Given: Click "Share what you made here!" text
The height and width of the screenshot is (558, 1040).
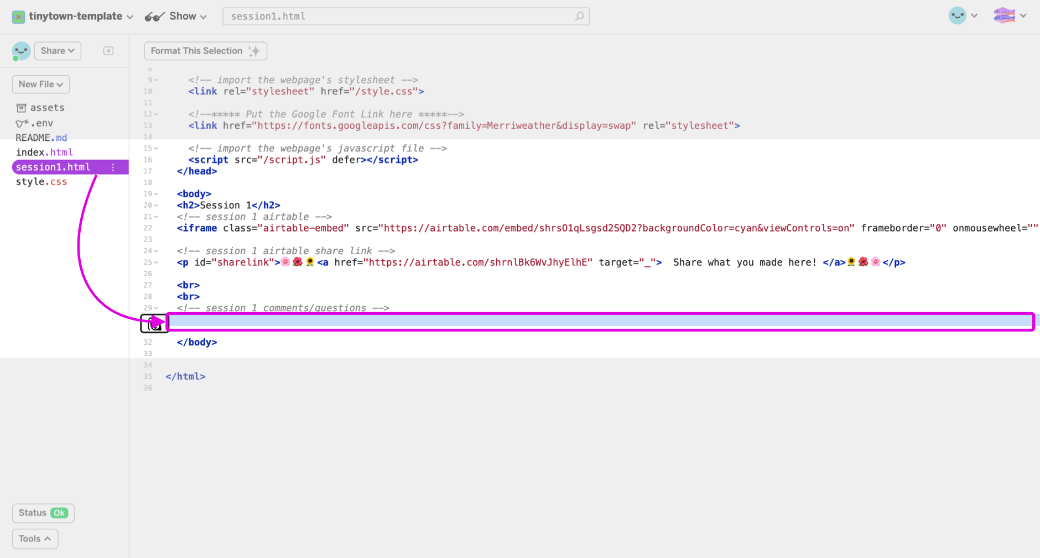Looking at the screenshot, I should [x=745, y=262].
